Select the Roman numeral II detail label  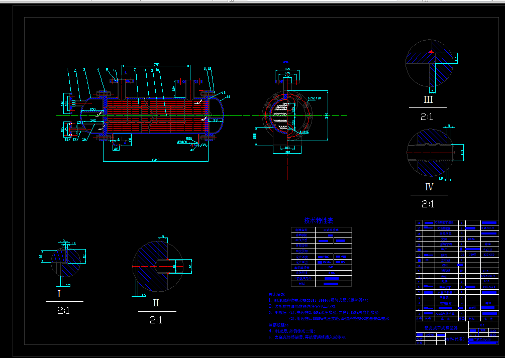[x=156, y=303]
